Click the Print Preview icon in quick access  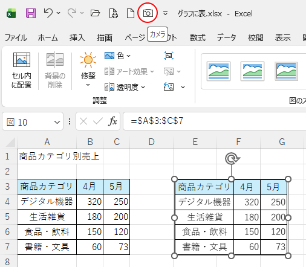point(114,13)
